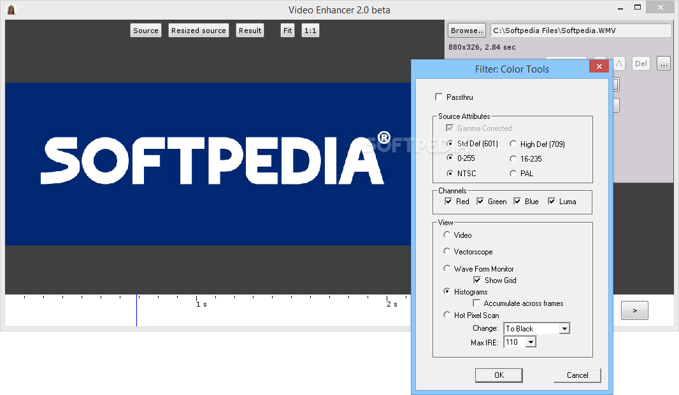Enable Accumulate across frames

pos(476,303)
